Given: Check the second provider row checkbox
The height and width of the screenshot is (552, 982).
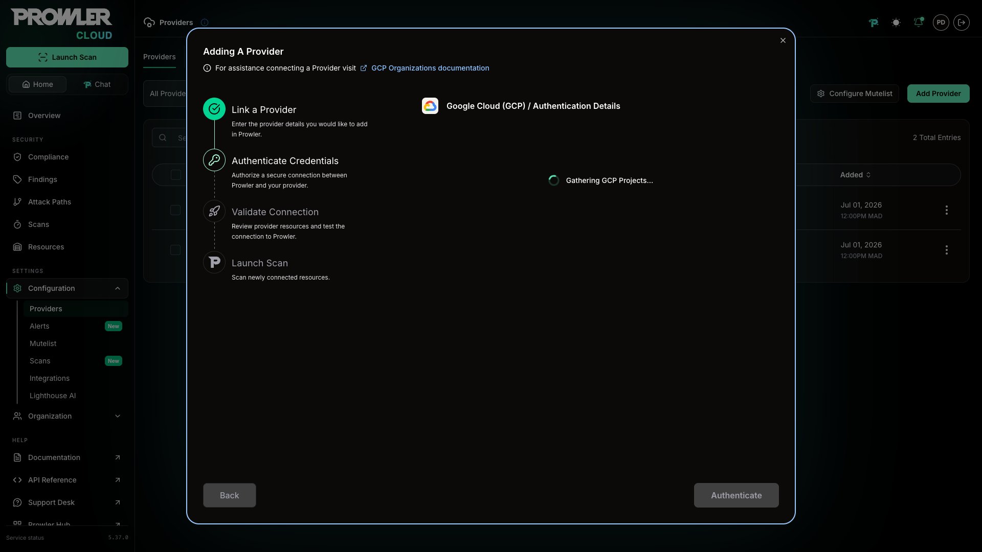Looking at the screenshot, I should [x=175, y=250].
